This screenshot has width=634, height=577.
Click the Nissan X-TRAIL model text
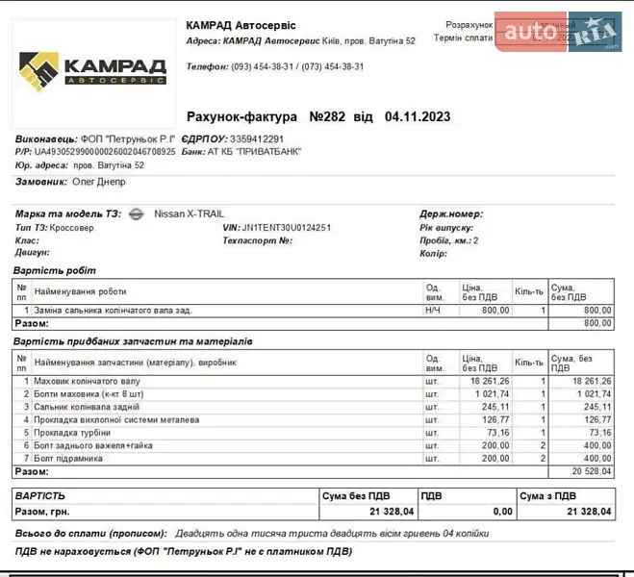tap(188, 213)
